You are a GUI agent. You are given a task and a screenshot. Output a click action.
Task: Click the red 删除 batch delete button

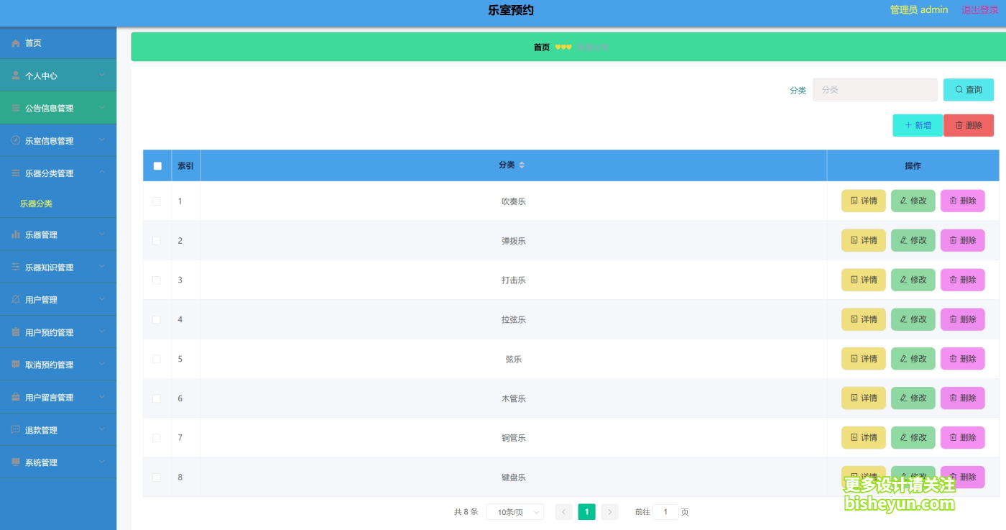969,125
